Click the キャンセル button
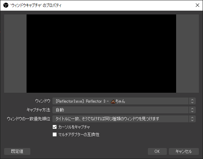This screenshot has width=203, height=159. 184,151
